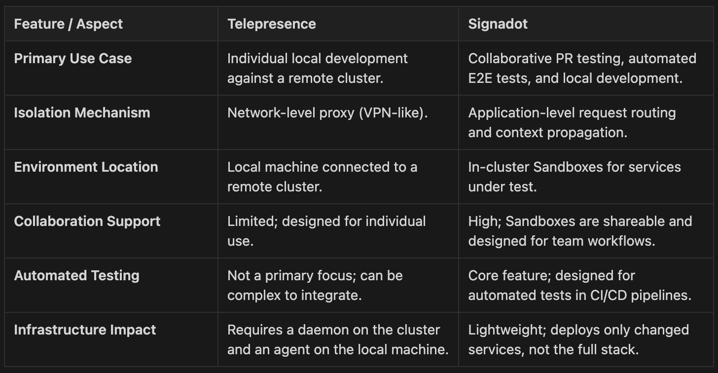Image resolution: width=718 pixels, height=373 pixels.
Task: Click the "Telepresence" column header
Action: point(272,24)
